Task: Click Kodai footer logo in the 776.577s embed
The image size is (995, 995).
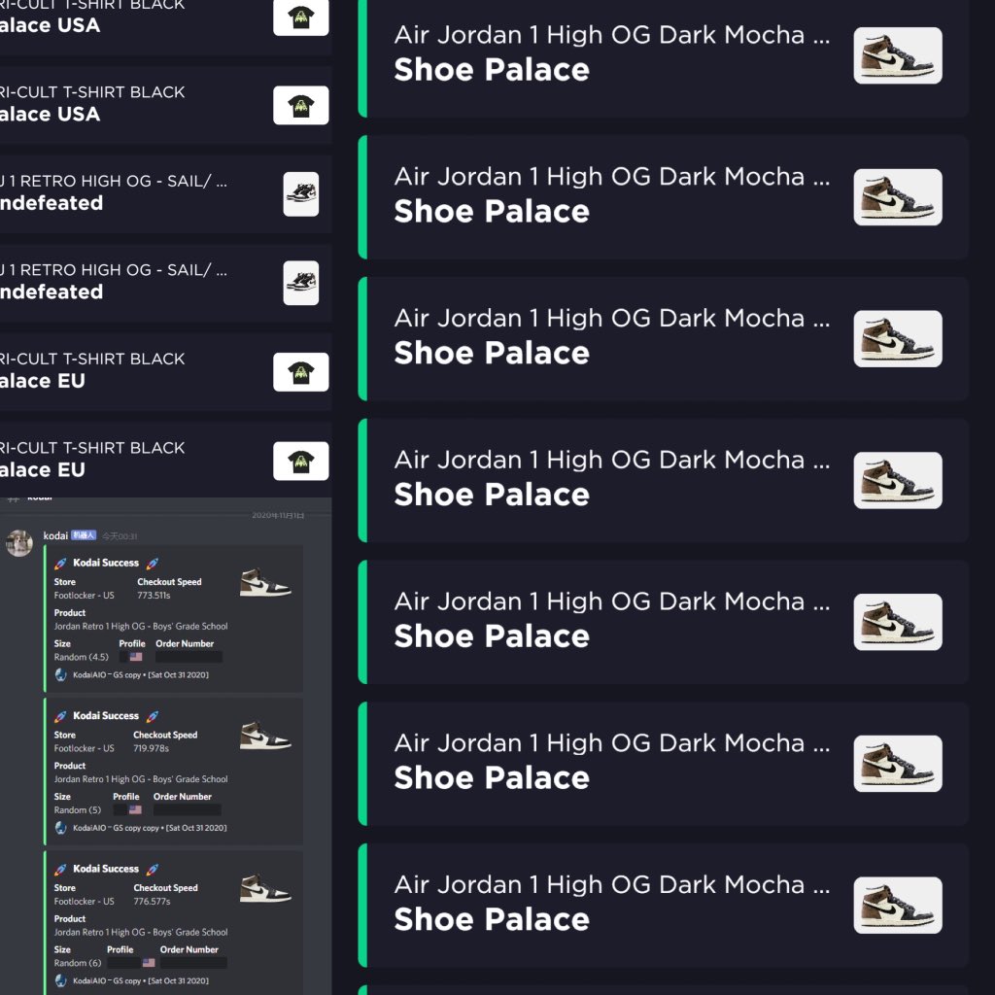Action: [x=60, y=980]
